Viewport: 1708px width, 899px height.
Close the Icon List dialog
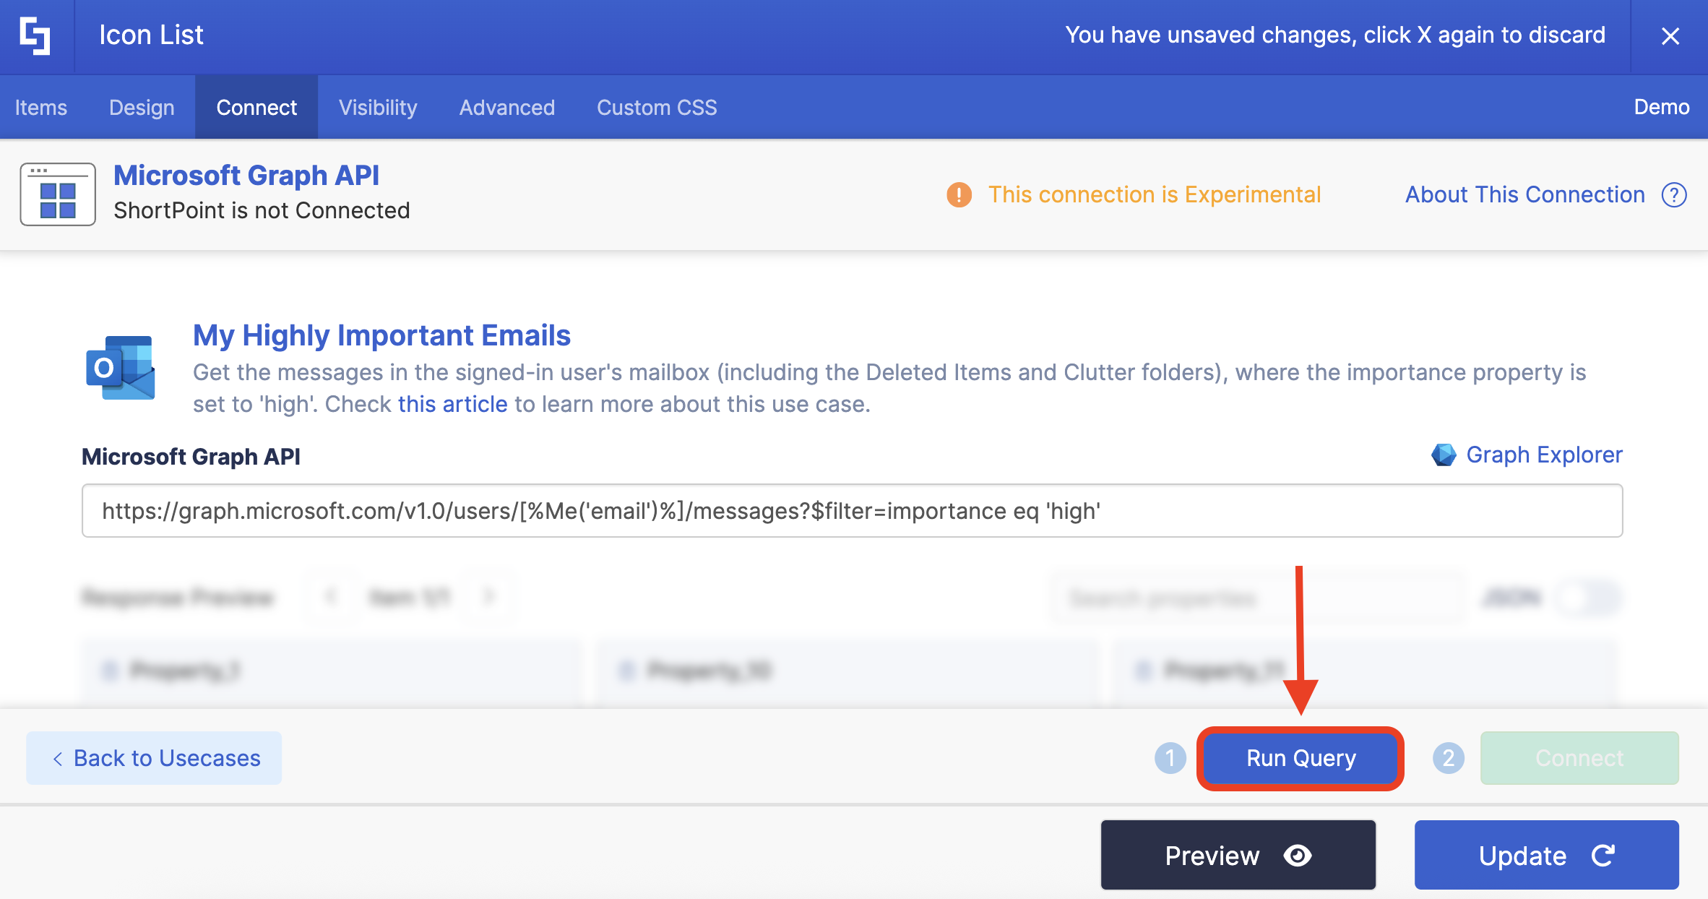pos(1670,35)
